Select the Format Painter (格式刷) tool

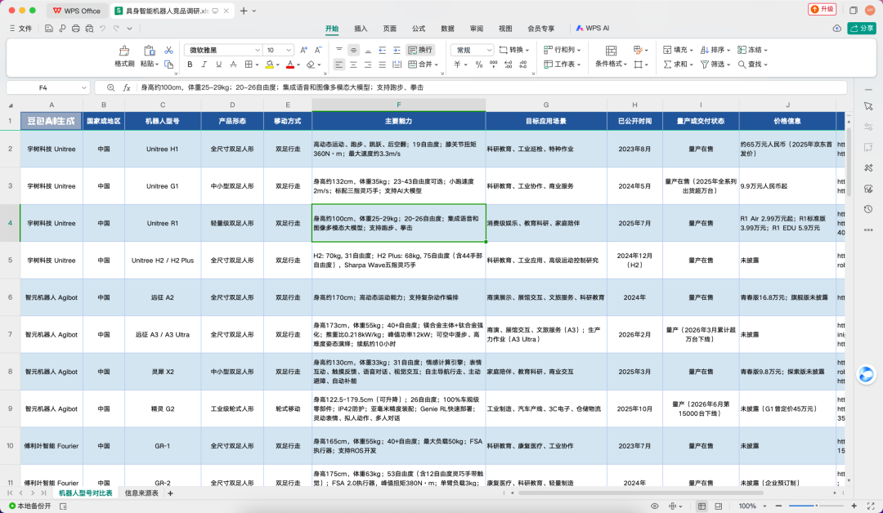coord(124,56)
